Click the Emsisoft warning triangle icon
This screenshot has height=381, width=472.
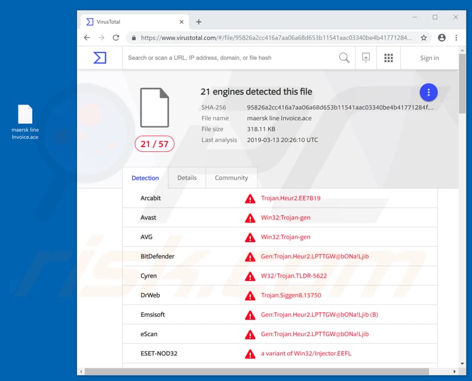coord(250,315)
